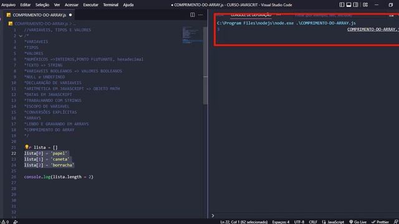Open editor More Actions ellipsis

pos(201,15)
